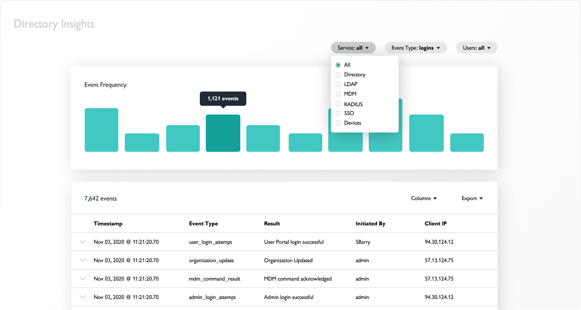This screenshot has width=581, height=310.
Task: Expand the user_login_attempt event row chevron
Action: (83, 242)
